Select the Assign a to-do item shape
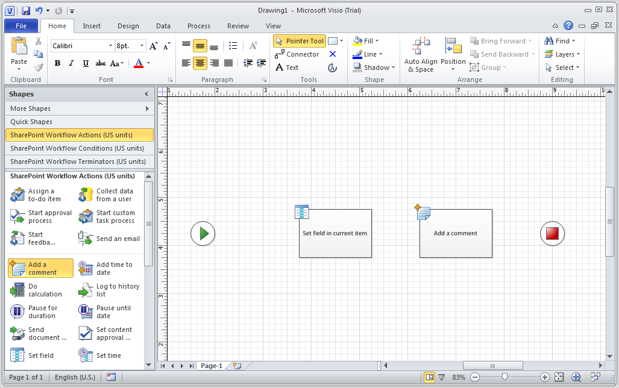Image resolution: width=619 pixels, height=388 pixels. click(x=36, y=195)
